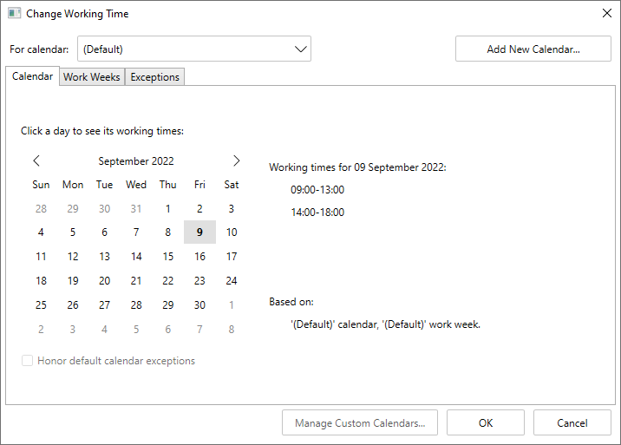621x445 pixels.
Task: Expand the For calendar dropdown
Action: (300, 49)
